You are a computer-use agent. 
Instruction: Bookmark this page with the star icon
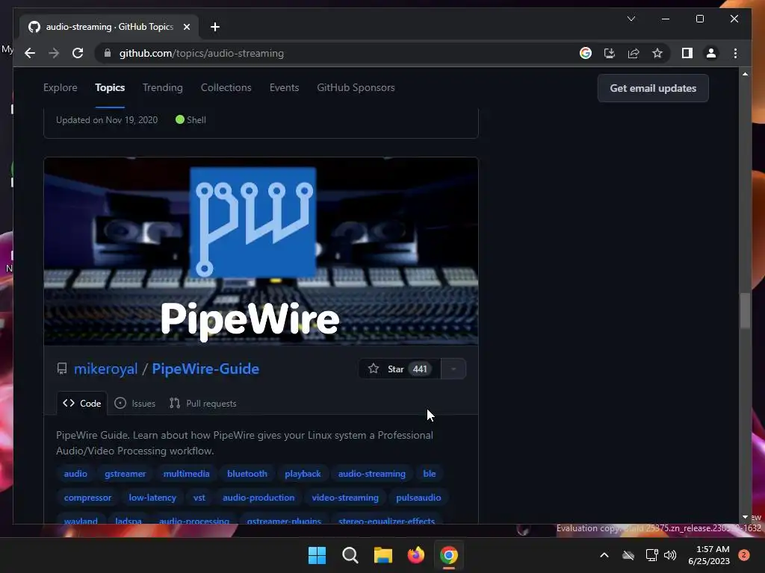657,53
